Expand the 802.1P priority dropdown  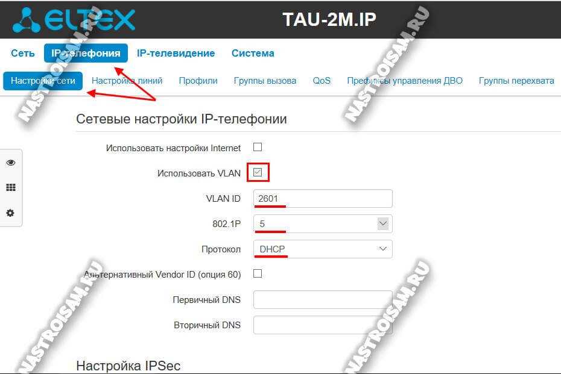tap(323, 223)
